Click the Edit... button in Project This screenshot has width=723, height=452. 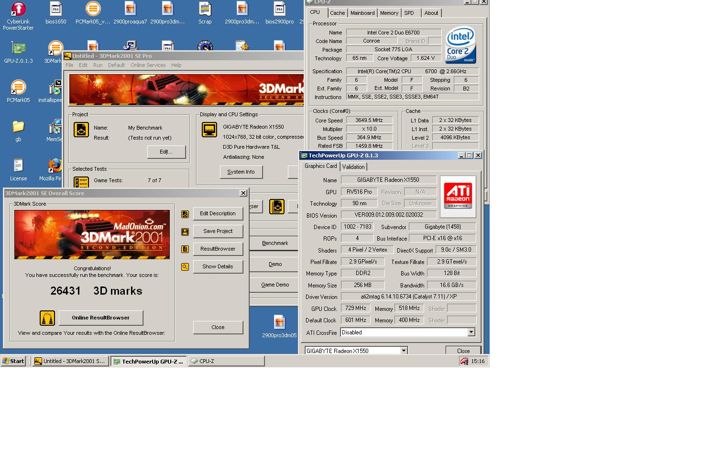click(166, 152)
